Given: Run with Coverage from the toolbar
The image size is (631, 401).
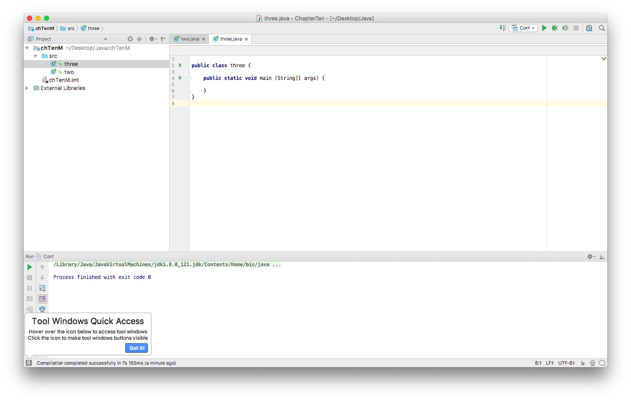Looking at the screenshot, I should click(565, 28).
